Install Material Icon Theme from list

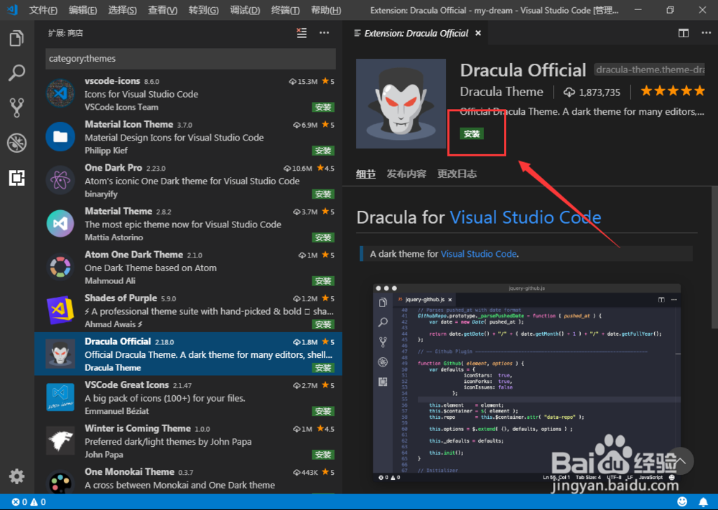(x=323, y=151)
